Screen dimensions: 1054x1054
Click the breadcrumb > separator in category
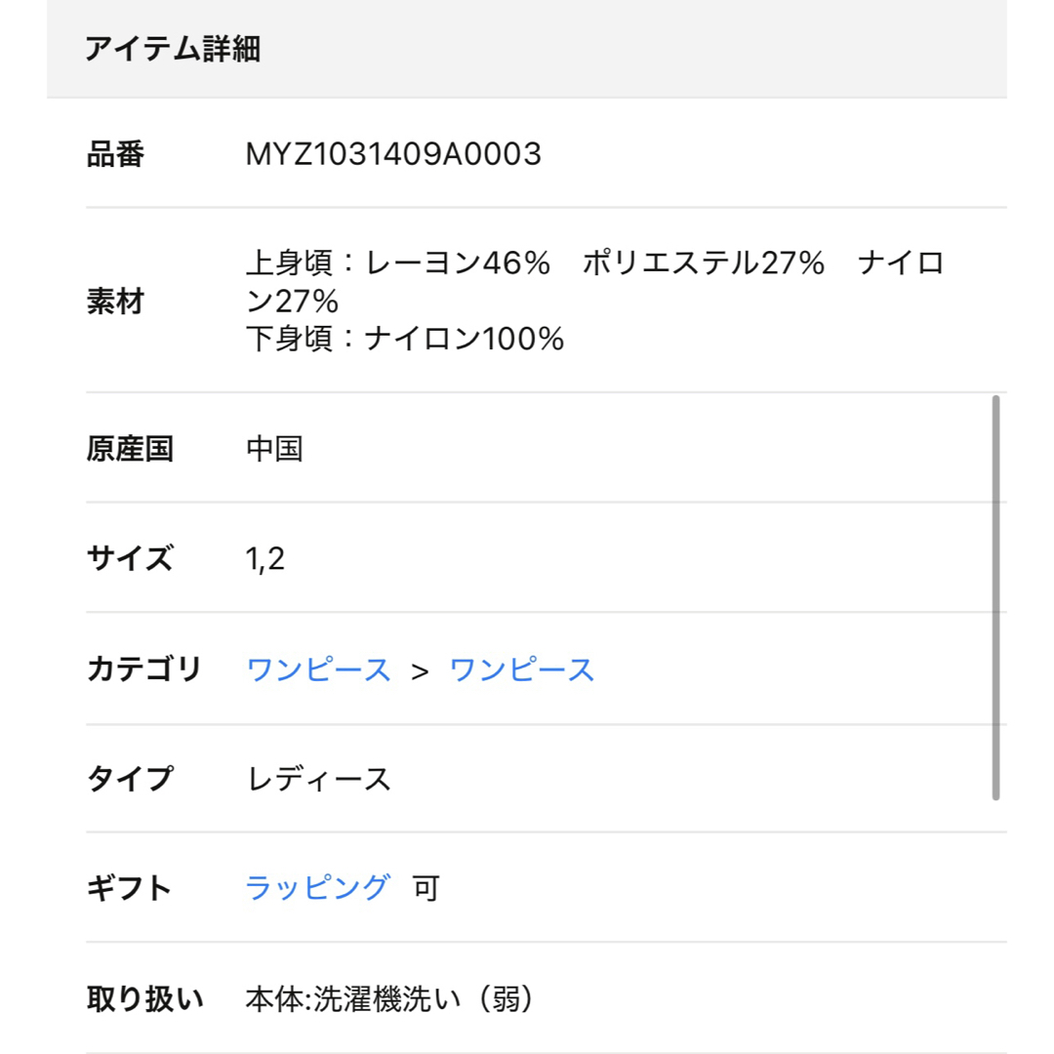coord(420,670)
